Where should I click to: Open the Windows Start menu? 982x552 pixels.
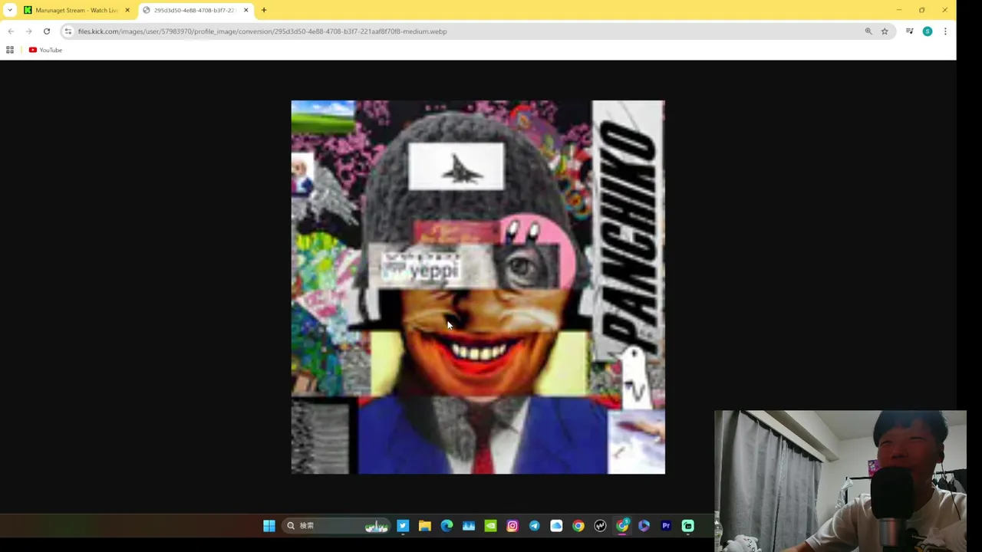point(269,526)
